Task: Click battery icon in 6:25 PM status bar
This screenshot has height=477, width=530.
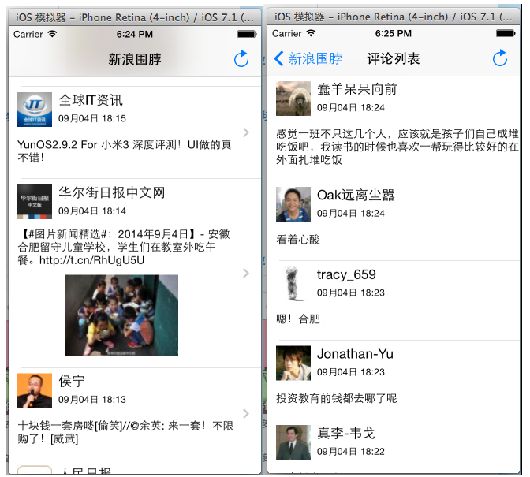Action: pyautogui.click(x=506, y=33)
